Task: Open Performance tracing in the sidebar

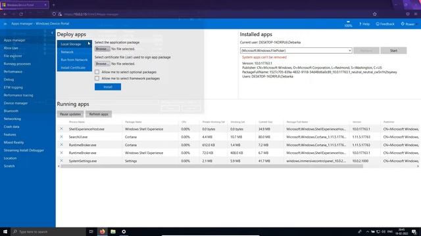Action: click(18, 95)
